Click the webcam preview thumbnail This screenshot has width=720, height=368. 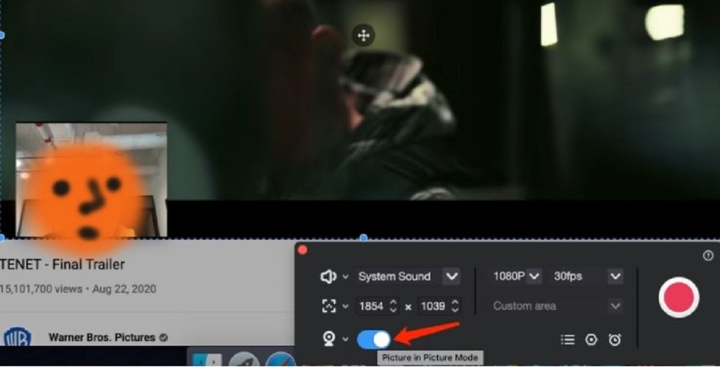point(91,180)
